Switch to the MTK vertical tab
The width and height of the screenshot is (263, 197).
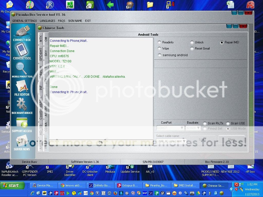pos(41,38)
